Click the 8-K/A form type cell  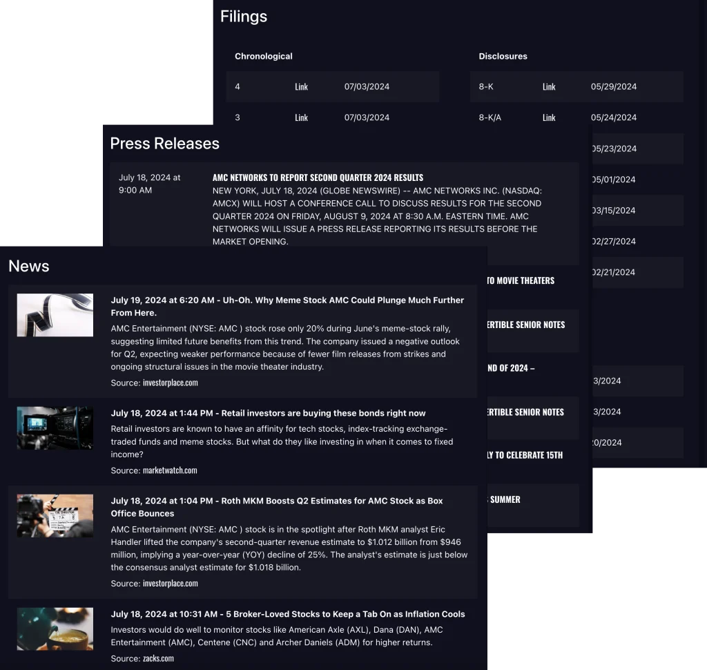(x=490, y=117)
